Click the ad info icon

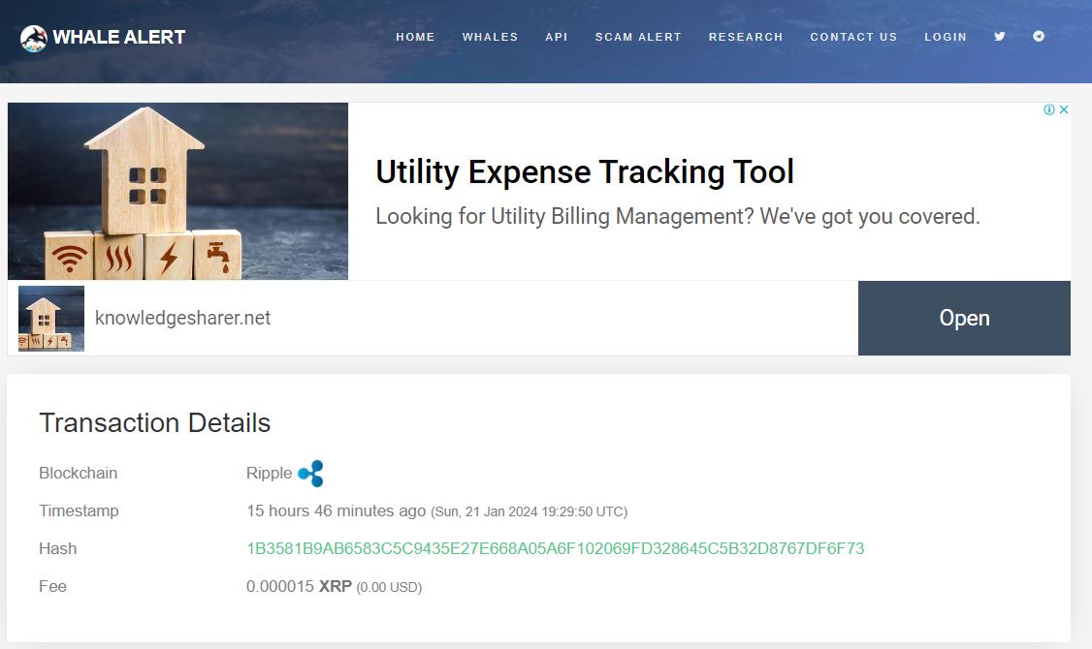(1048, 109)
